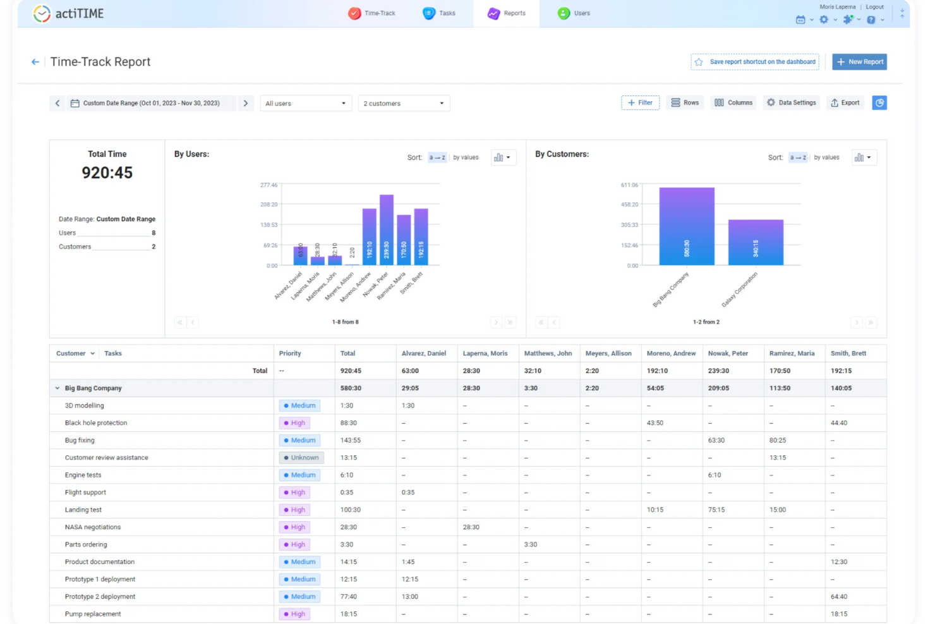935x624 pixels.
Task: Create a New Report
Action: click(859, 61)
